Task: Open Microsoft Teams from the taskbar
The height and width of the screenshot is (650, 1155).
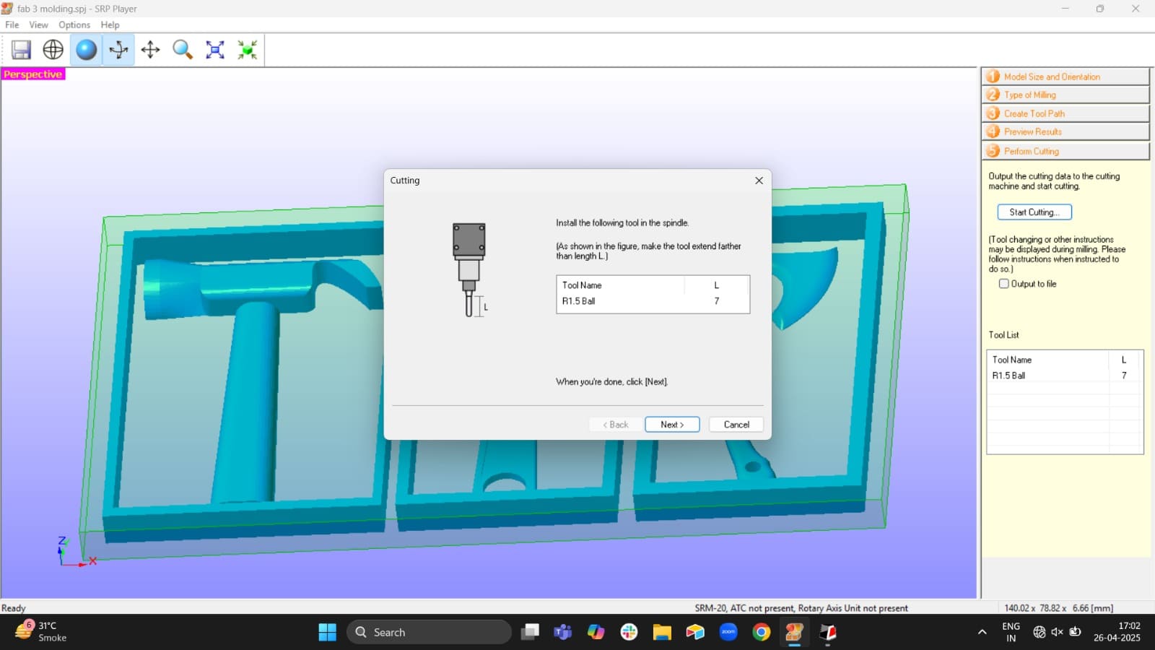Action: 562,633
